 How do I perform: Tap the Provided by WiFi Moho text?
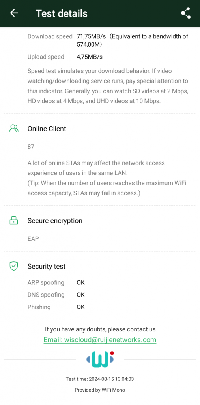(x=100, y=390)
